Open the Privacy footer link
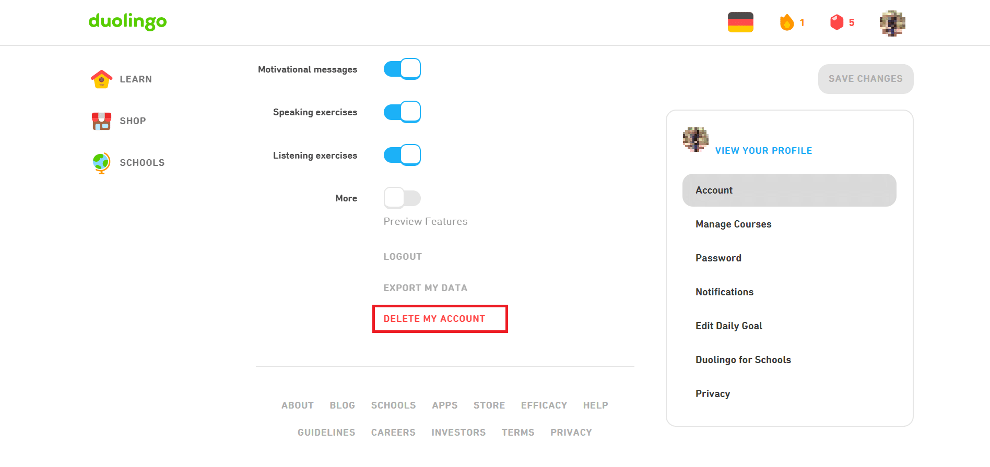The height and width of the screenshot is (467, 990). pos(571,433)
